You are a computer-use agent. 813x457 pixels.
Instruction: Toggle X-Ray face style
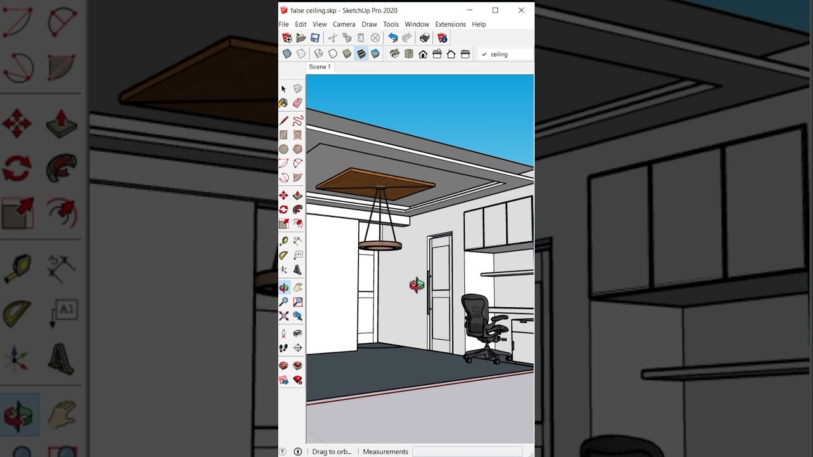click(x=287, y=54)
